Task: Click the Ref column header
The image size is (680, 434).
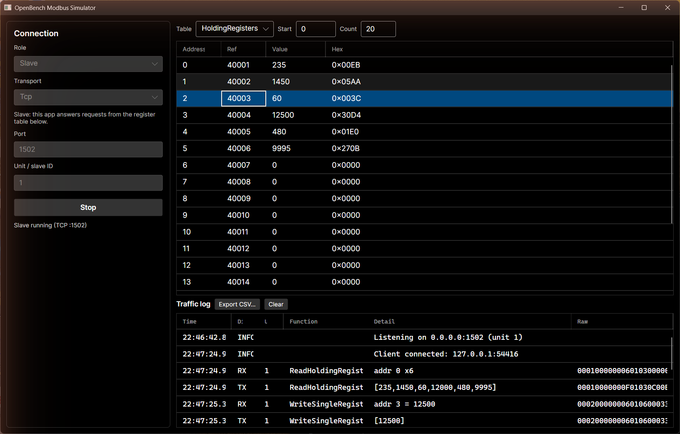Action: click(244, 49)
